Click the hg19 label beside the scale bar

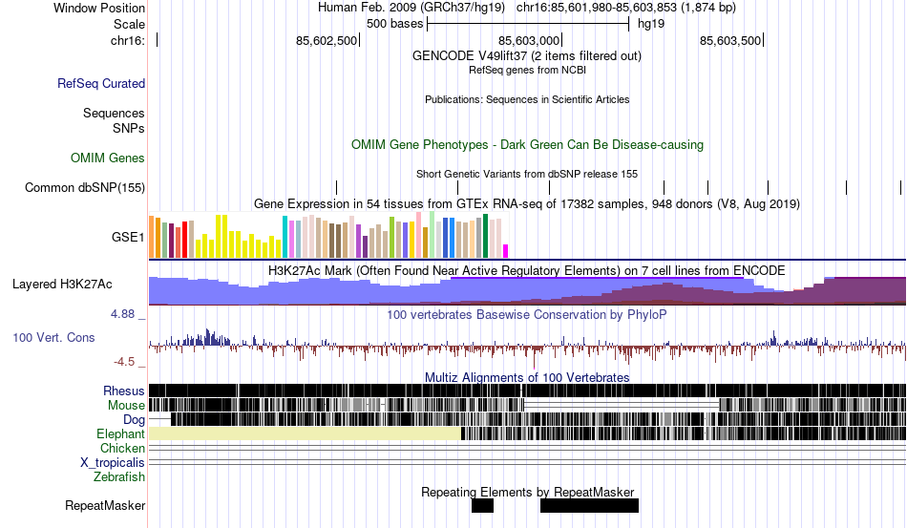[x=651, y=24]
